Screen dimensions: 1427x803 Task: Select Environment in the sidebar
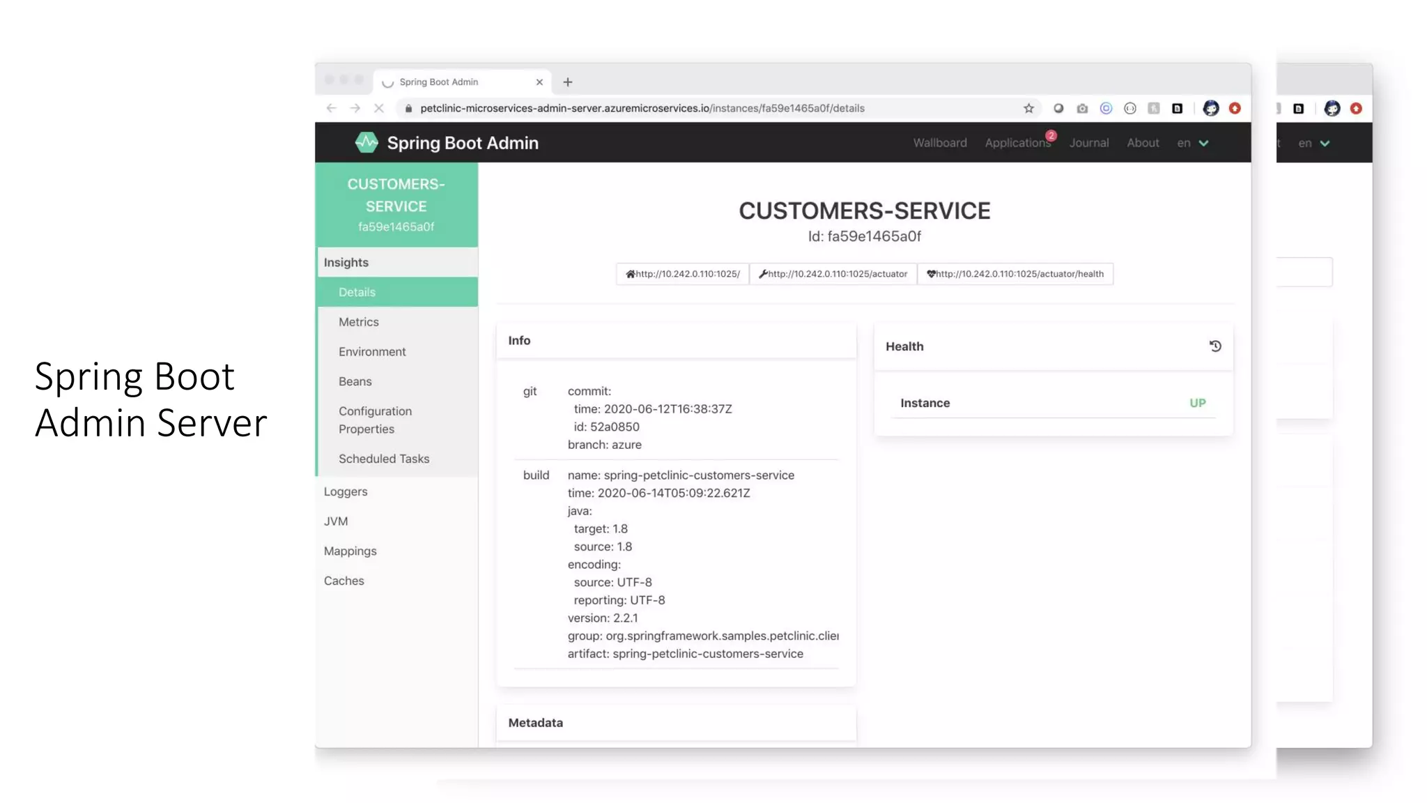[x=397, y=352]
